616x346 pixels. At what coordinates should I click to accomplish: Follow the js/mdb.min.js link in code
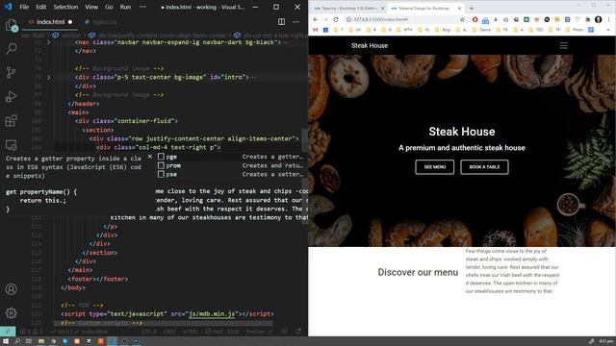(212, 314)
